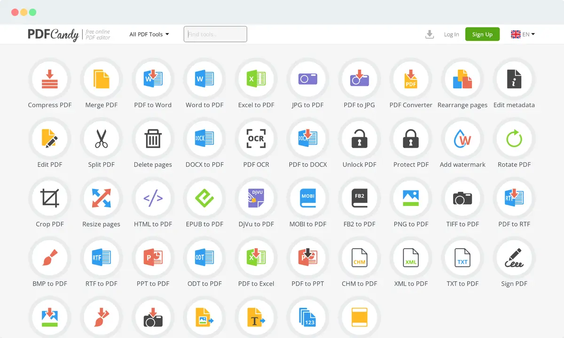
Task: Select the XML to PDF icon
Action: tap(411, 258)
